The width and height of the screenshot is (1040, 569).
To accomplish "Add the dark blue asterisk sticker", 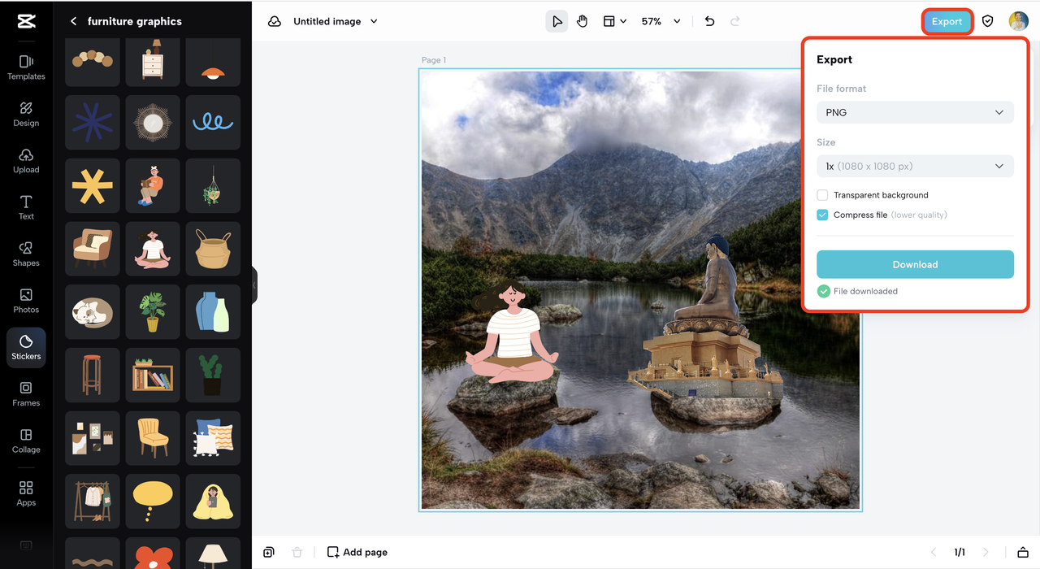I will (x=93, y=123).
